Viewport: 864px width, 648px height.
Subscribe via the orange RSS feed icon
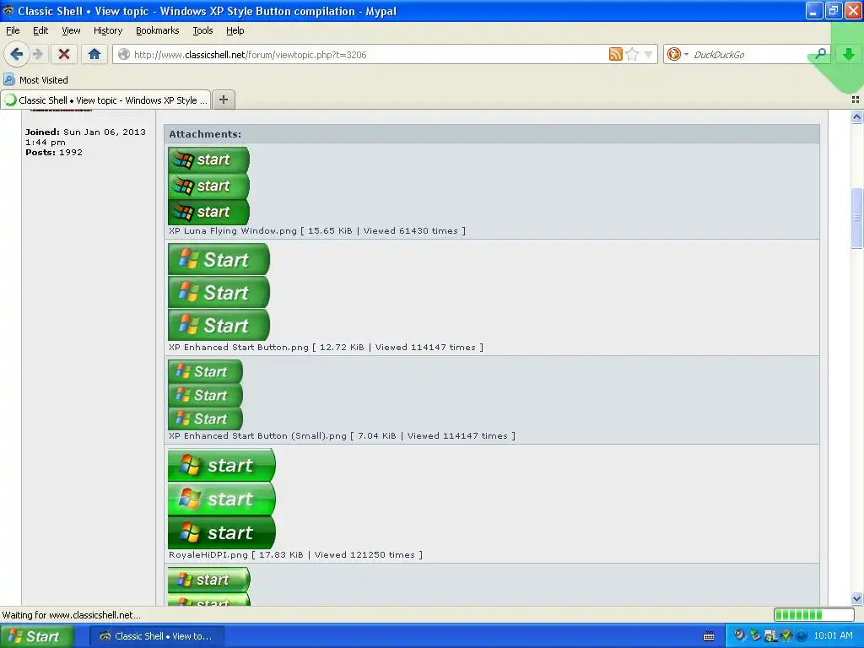pyautogui.click(x=615, y=54)
